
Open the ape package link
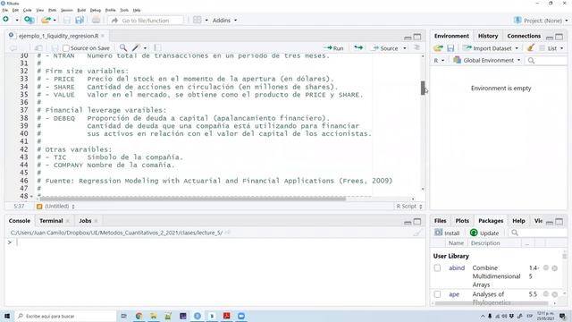click(x=454, y=294)
